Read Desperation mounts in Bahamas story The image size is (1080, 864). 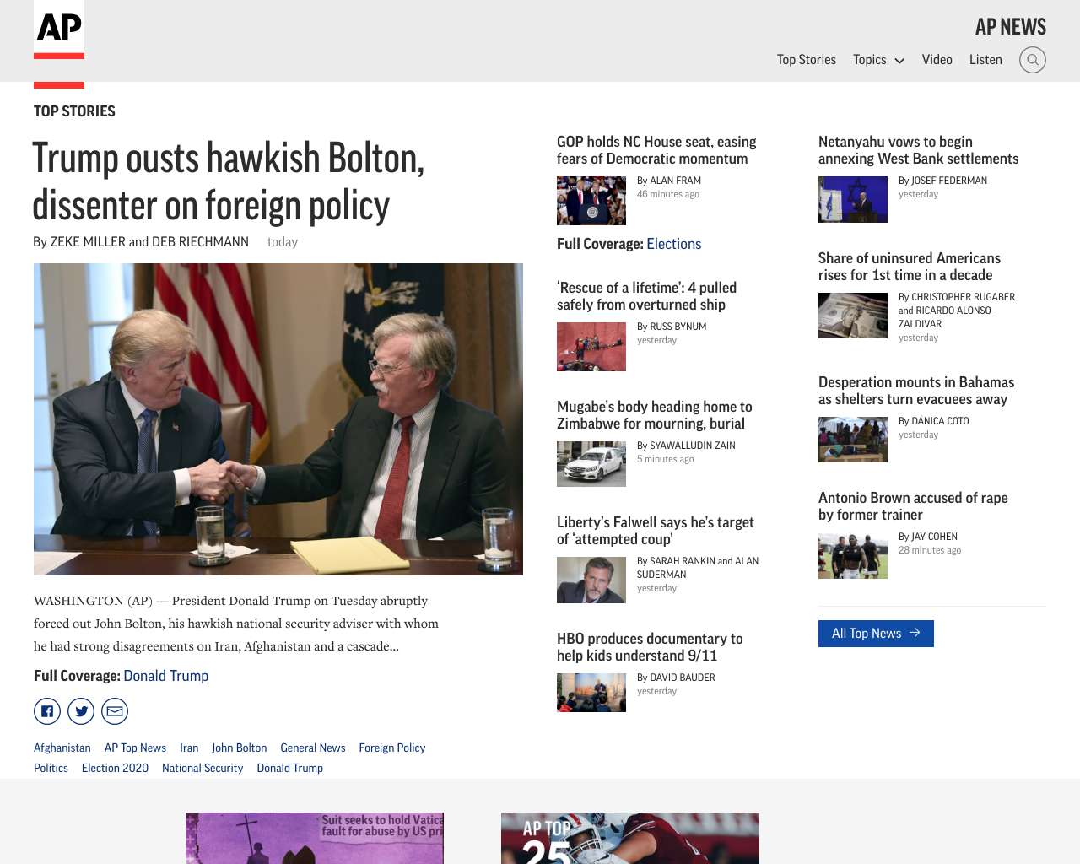click(x=916, y=391)
